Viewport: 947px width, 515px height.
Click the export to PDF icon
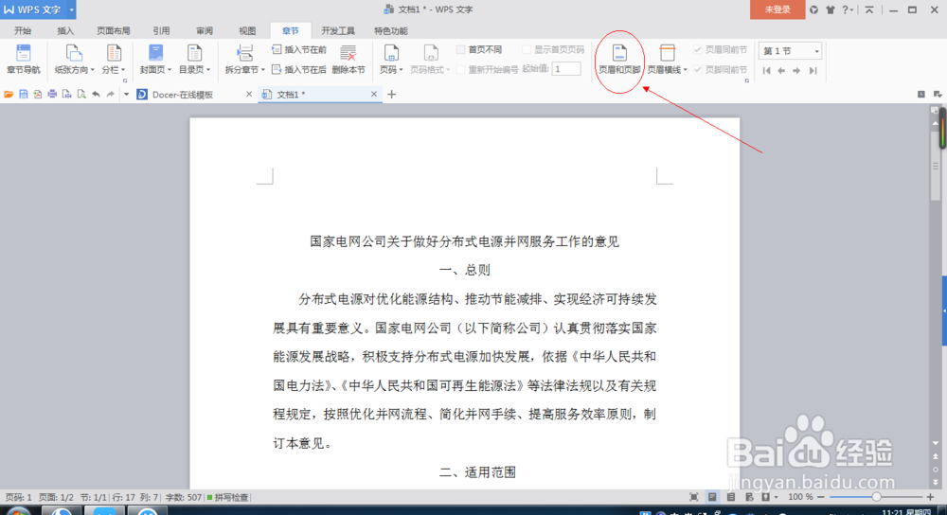click(38, 94)
